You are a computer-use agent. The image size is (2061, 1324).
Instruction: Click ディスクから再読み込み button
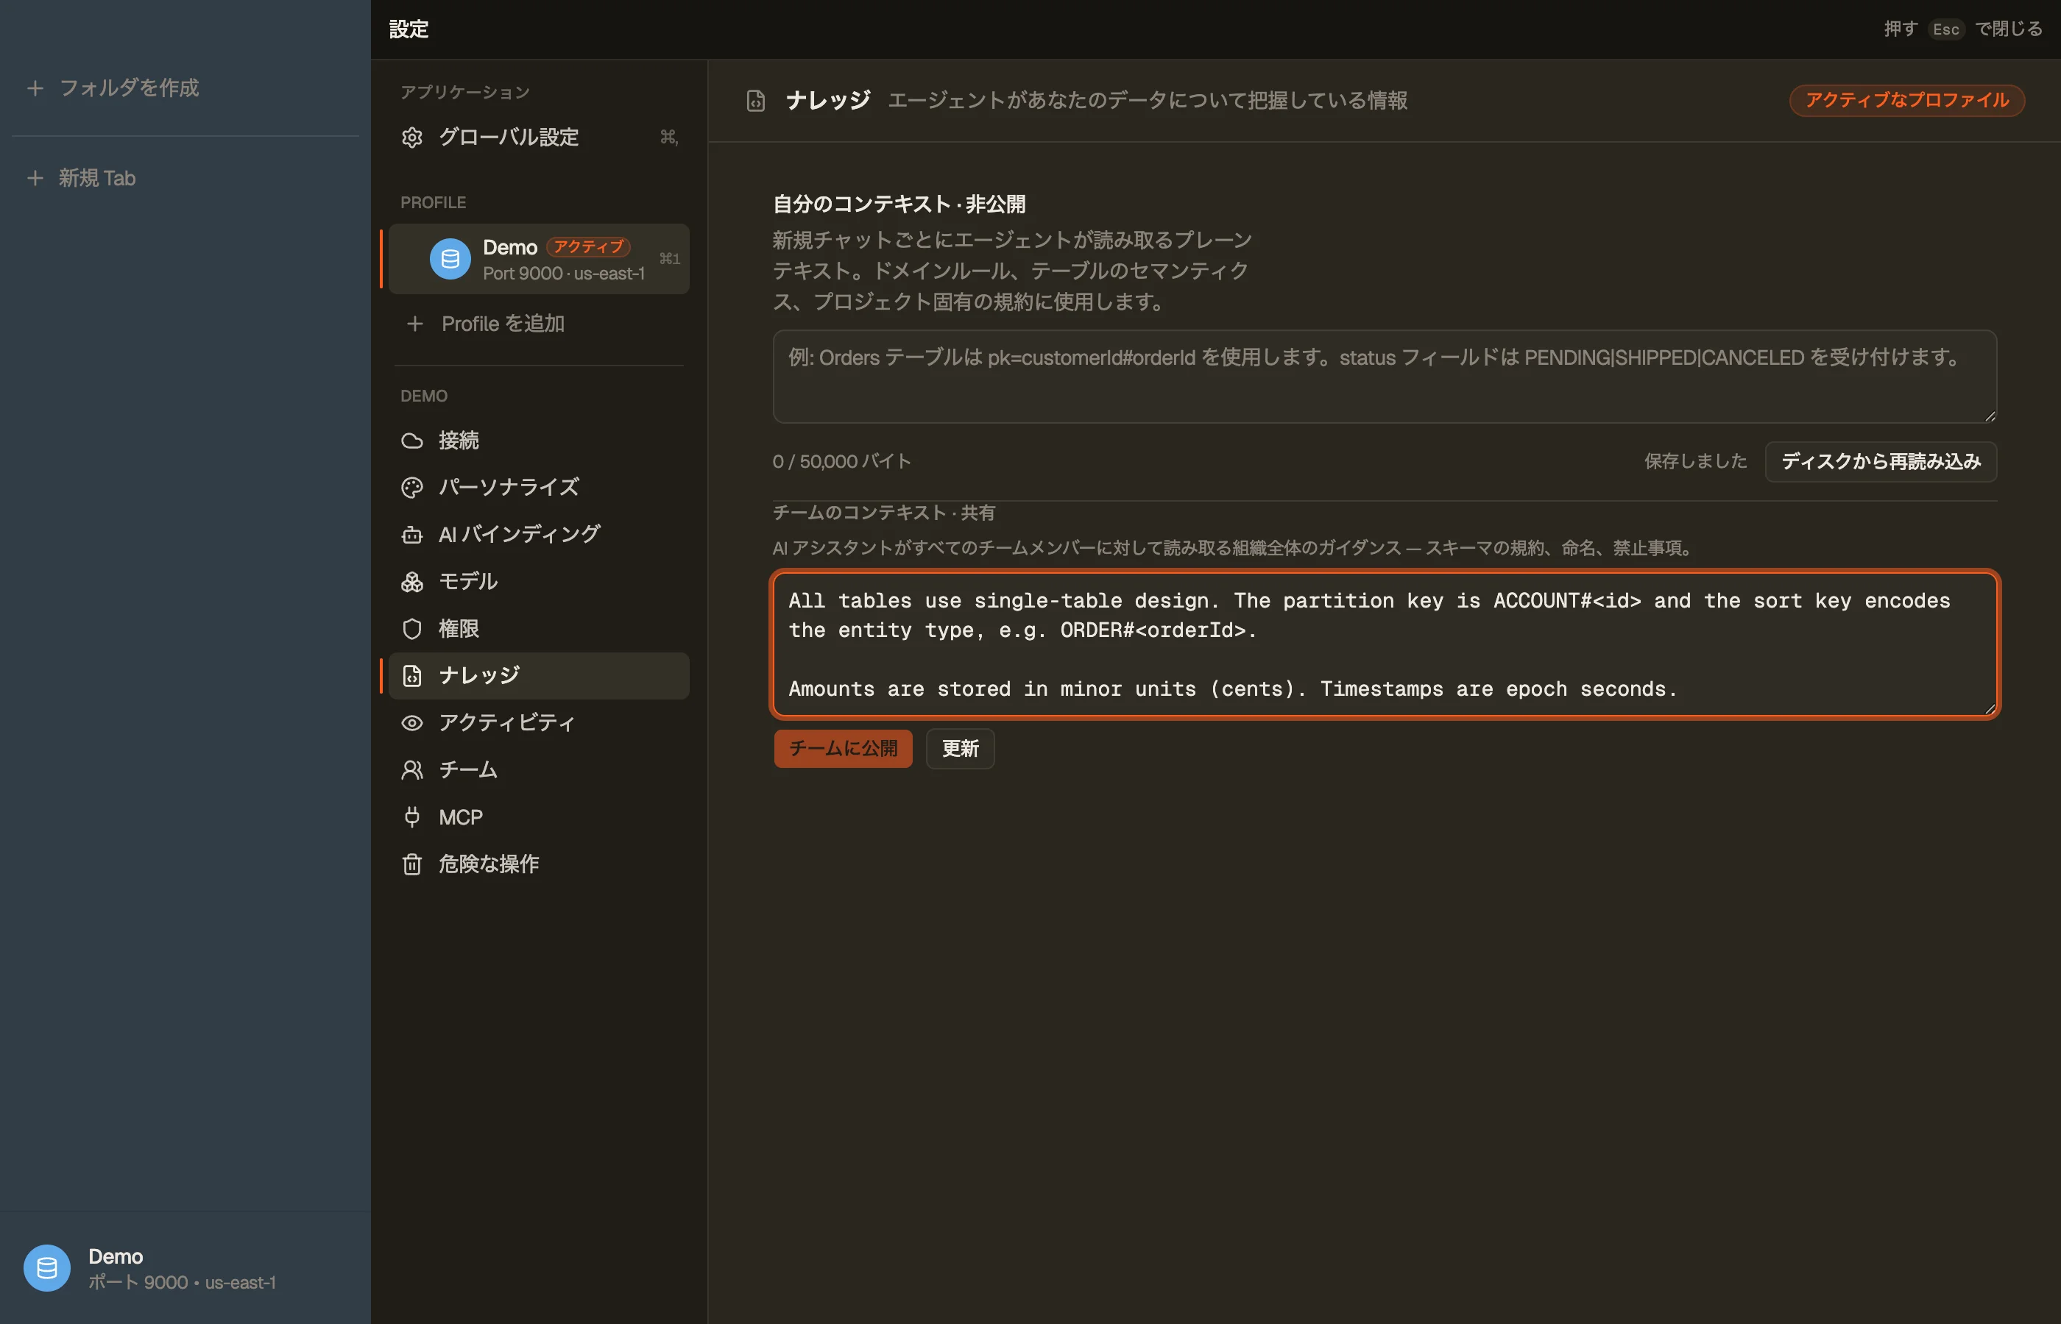(1881, 462)
